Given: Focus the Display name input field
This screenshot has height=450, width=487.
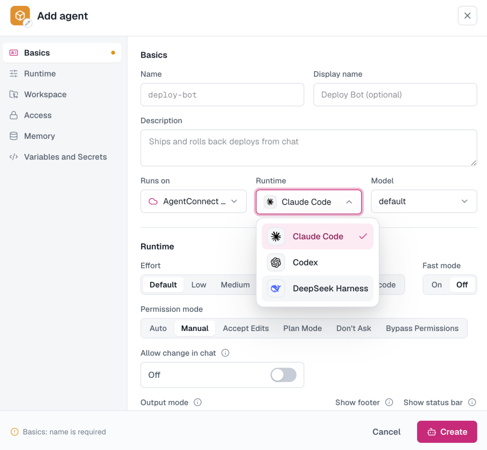Looking at the screenshot, I should [x=395, y=95].
